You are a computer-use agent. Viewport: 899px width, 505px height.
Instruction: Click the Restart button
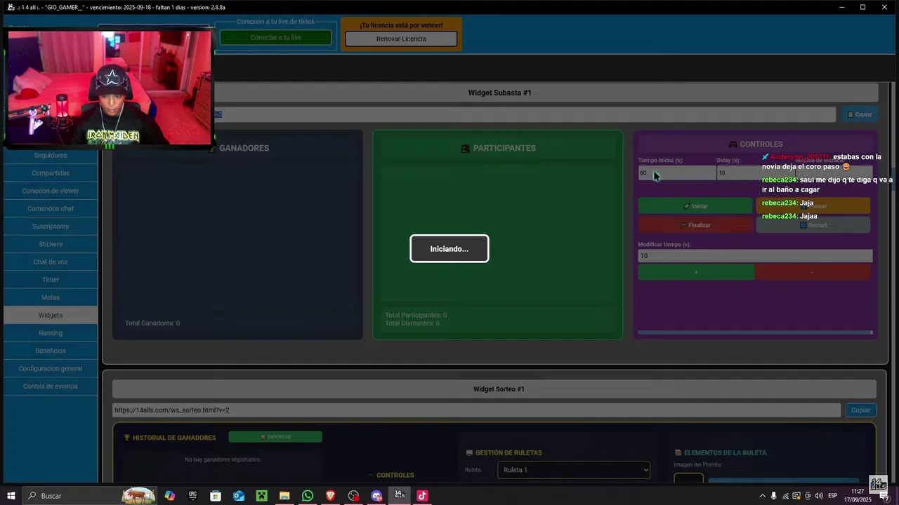pyautogui.click(x=813, y=225)
